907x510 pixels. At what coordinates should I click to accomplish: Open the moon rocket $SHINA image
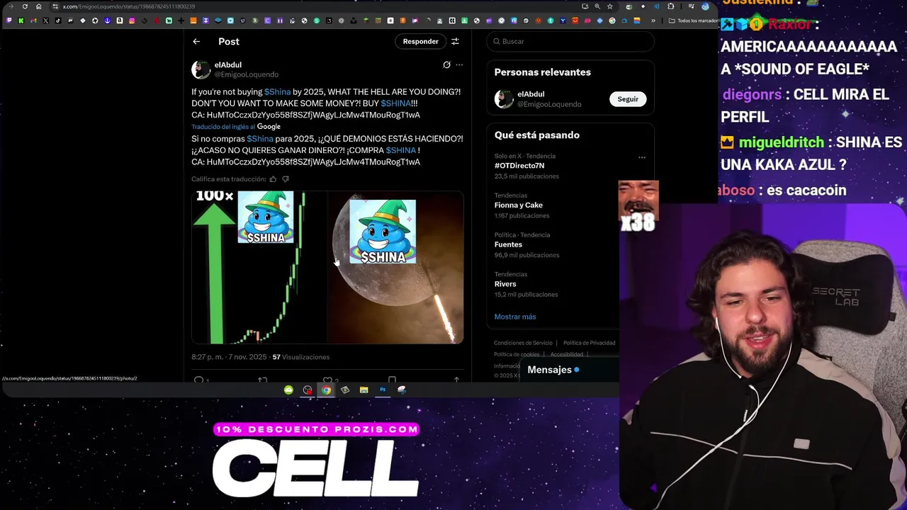click(x=396, y=267)
